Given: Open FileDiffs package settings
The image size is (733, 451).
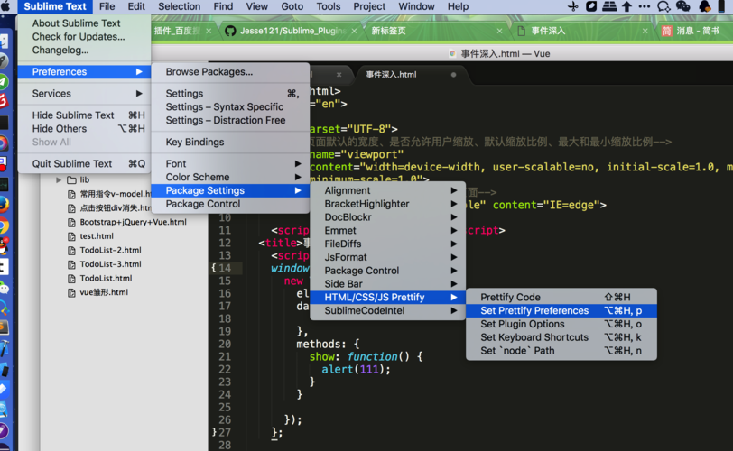Looking at the screenshot, I should click(387, 244).
